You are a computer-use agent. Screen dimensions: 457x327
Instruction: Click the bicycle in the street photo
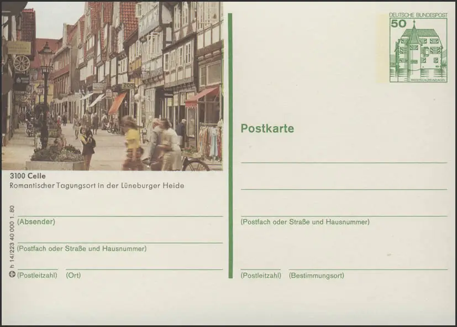tap(188, 163)
